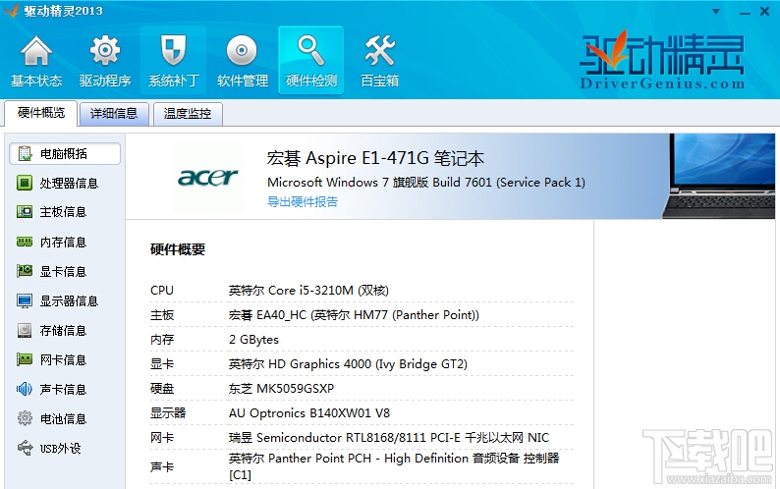
Task: Open the 系统补丁 shield icon
Action: click(x=173, y=50)
